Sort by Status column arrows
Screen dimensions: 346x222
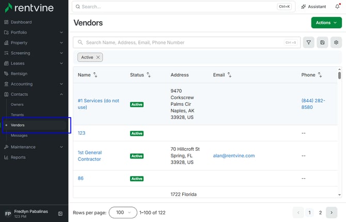[x=149, y=75]
